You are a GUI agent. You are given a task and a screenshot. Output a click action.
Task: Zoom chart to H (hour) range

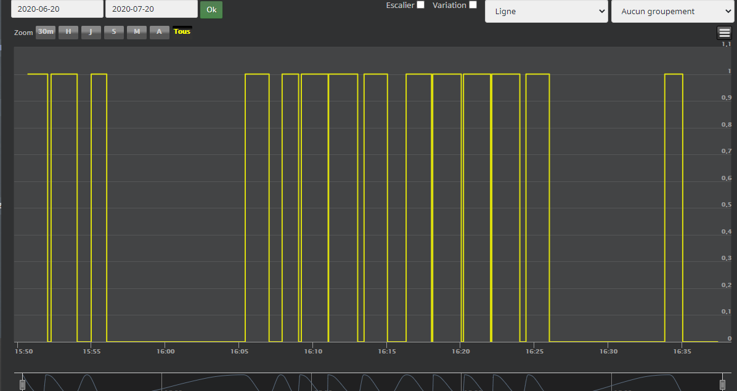pyautogui.click(x=68, y=32)
